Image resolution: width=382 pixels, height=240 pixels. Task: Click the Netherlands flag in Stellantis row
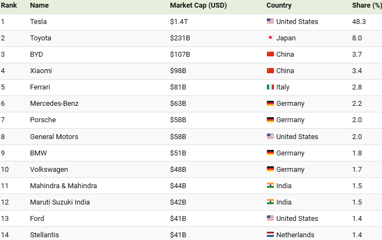270,235
